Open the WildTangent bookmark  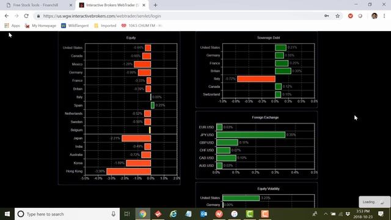point(75,26)
